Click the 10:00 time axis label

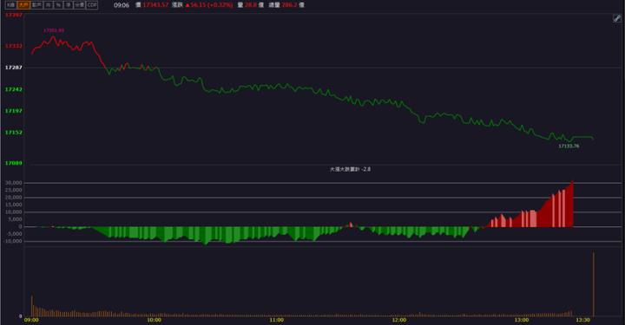[155, 320]
